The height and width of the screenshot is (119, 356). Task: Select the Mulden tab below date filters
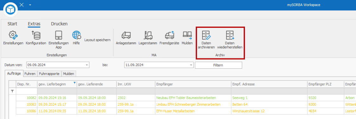69,73
